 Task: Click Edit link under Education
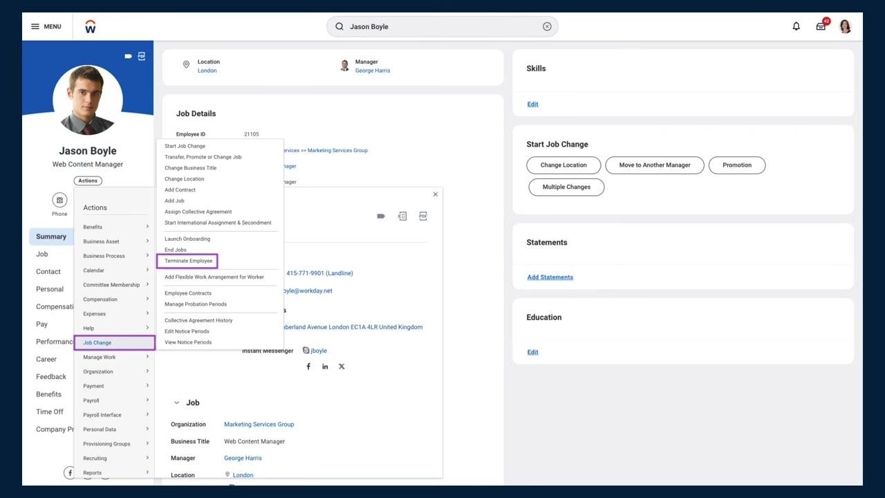pos(532,352)
